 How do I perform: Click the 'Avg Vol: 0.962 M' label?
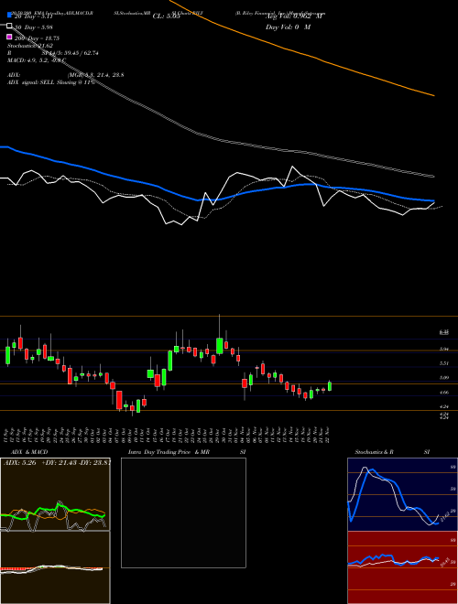tap(294, 16)
